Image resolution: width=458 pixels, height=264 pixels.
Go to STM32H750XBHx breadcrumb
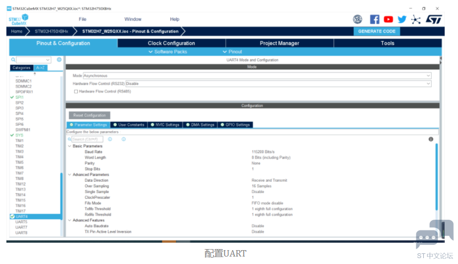51,31
